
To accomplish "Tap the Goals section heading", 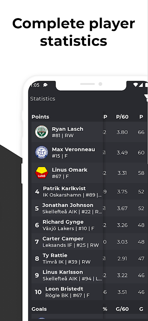I will point(39,309).
